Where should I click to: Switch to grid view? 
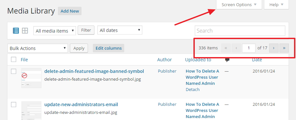point(25,31)
